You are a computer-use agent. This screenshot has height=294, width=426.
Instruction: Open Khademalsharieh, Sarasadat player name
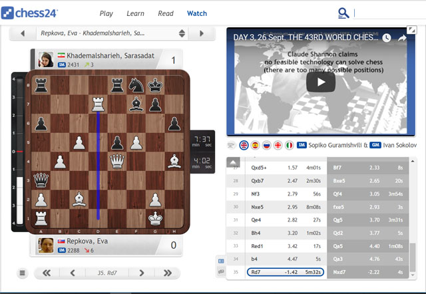[110, 56]
